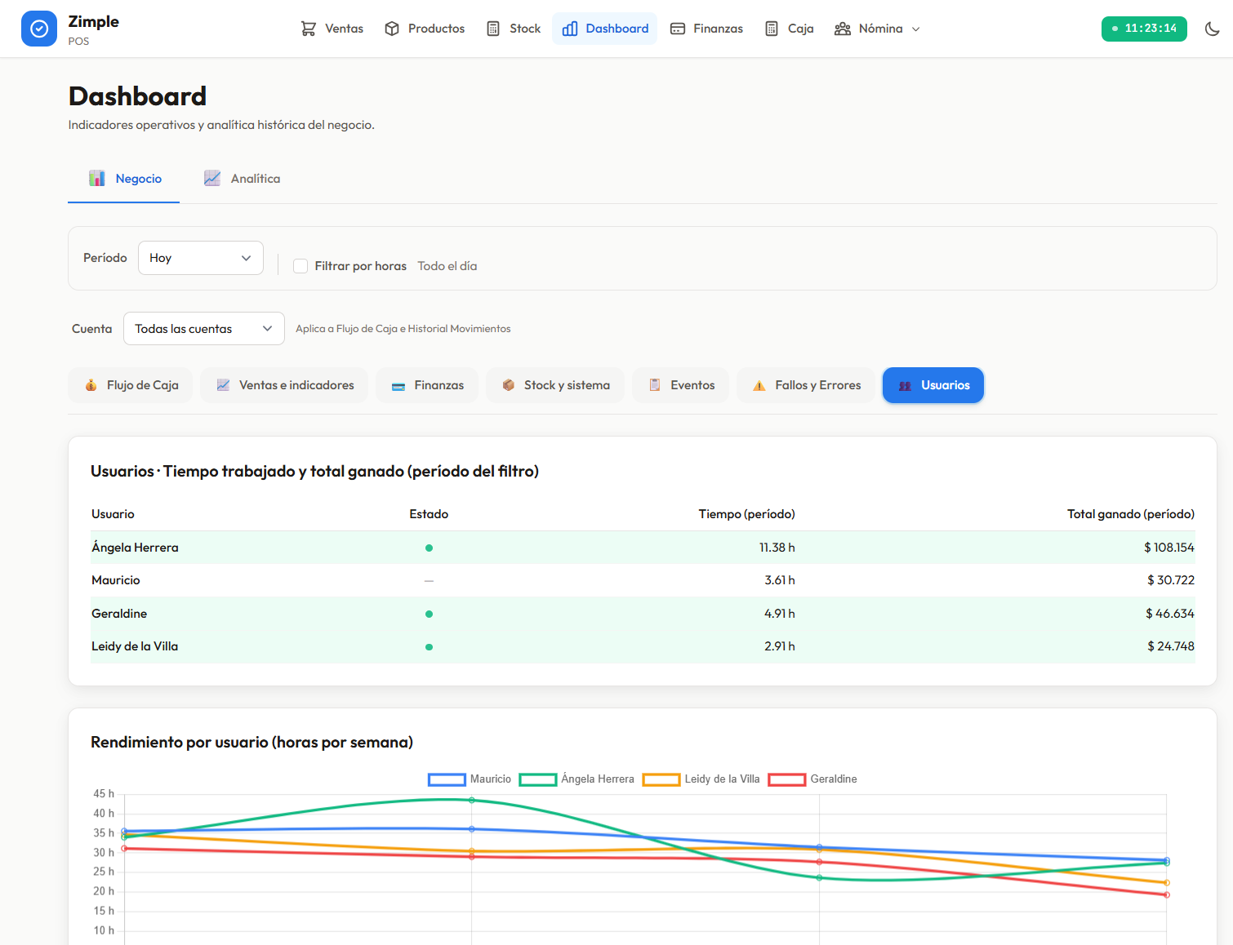Open the Todas las cuentas dropdown
Image resolution: width=1233 pixels, height=945 pixels.
point(204,329)
